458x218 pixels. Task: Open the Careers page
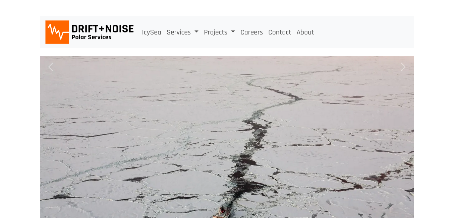pos(251,32)
